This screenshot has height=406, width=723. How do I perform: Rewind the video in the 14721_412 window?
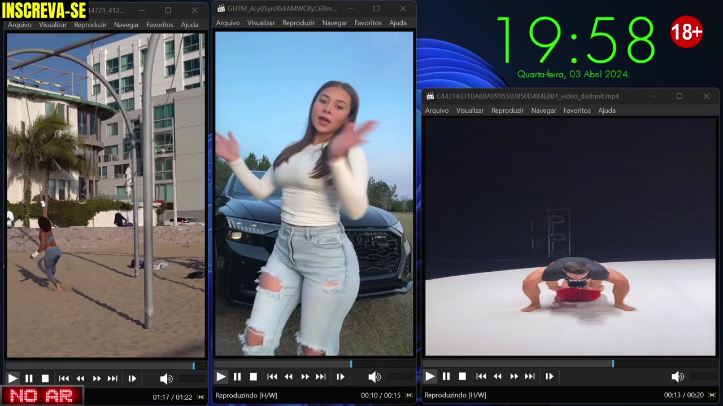(80, 378)
